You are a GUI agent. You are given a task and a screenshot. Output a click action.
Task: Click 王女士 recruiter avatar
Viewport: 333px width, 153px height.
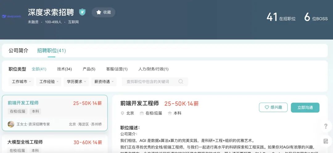[x=11, y=124]
